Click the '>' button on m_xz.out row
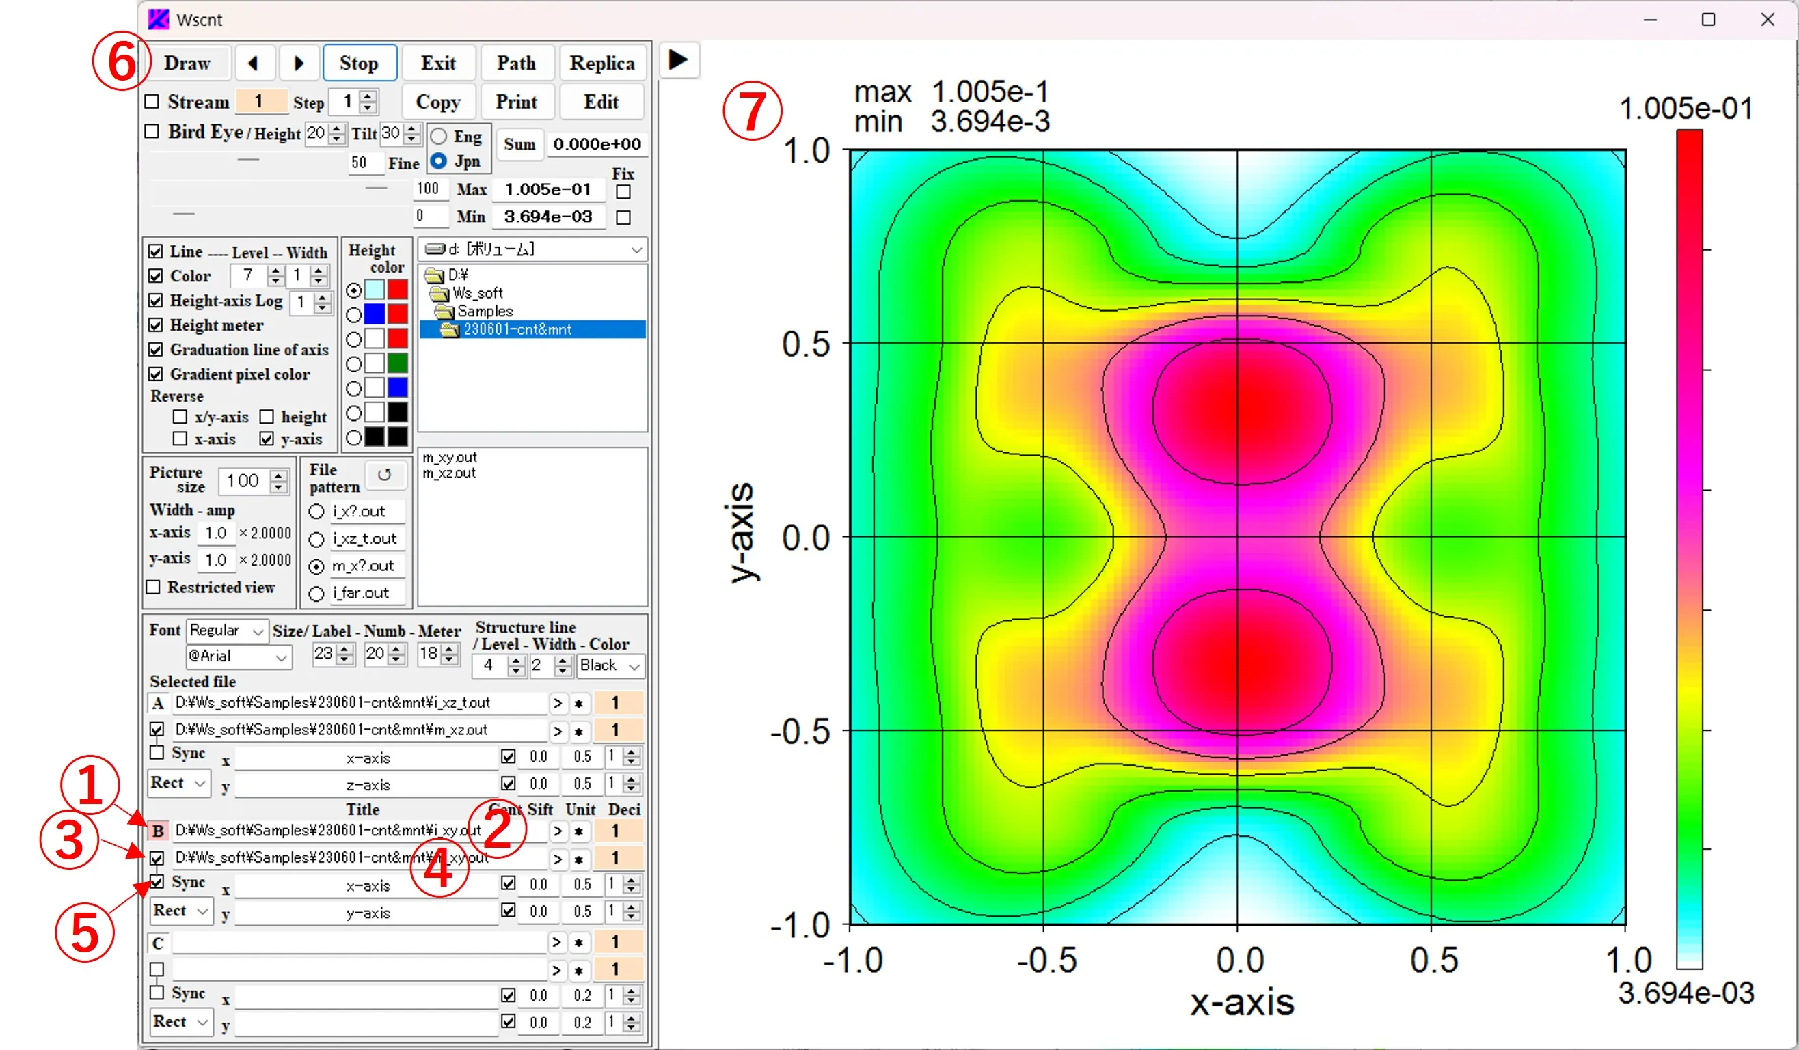The width and height of the screenshot is (1799, 1050). click(x=558, y=730)
